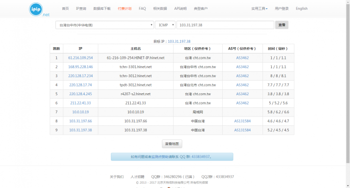Open the IP查询 nav item
This screenshot has height=188, width=350.
point(81,8)
